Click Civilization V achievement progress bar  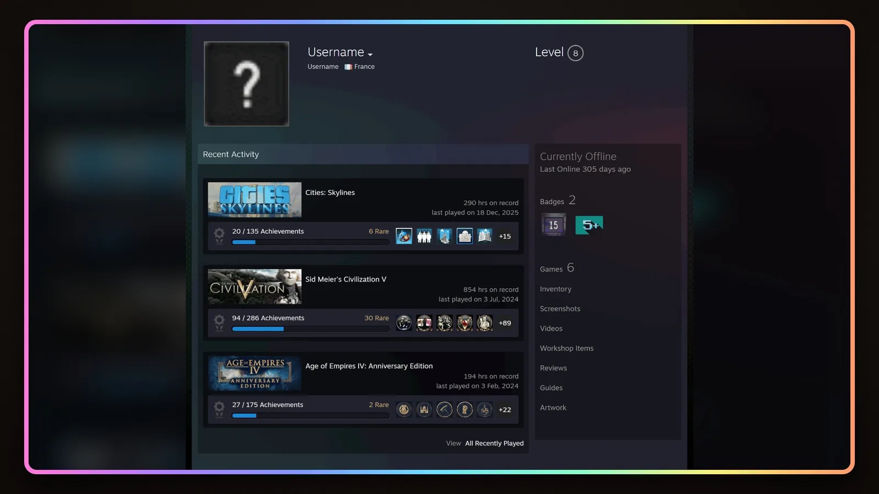310,329
